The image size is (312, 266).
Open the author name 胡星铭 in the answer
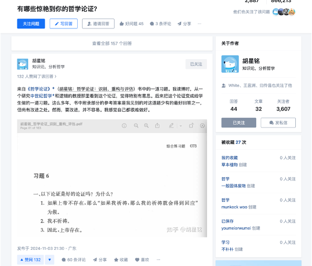click(39, 61)
